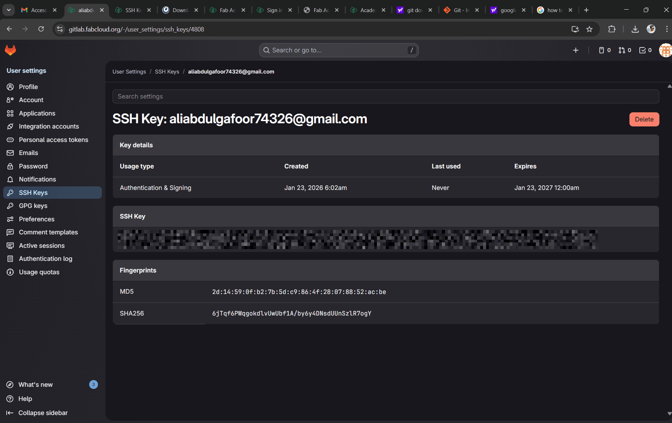The height and width of the screenshot is (423, 672).
Task: Delete this SSH key
Action: [644, 119]
